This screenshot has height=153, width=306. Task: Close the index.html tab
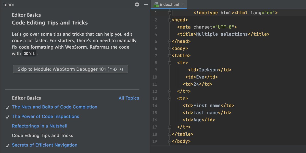click(183, 5)
